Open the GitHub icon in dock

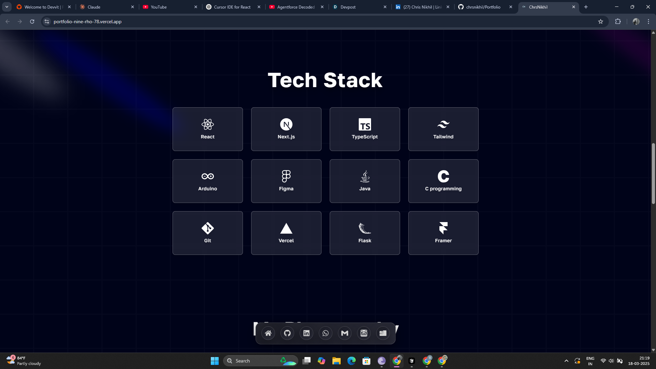click(287, 333)
